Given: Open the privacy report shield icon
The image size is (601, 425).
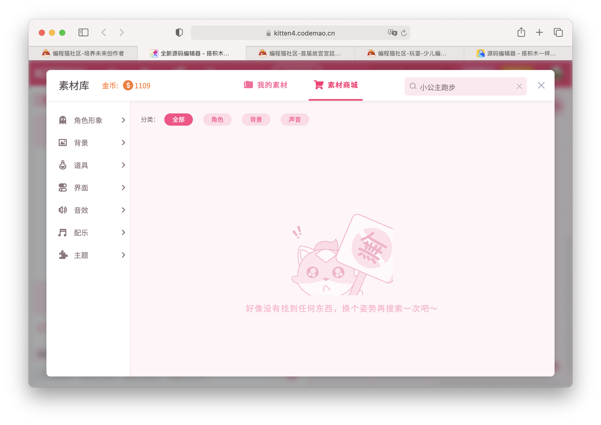Looking at the screenshot, I should coord(179,33).
